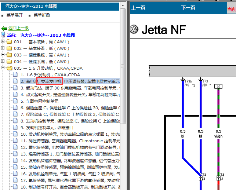Click page icon of item 4. 点火起动开关
The width and height of the screenshot is (236, 190).
click(x=15, y=94)
